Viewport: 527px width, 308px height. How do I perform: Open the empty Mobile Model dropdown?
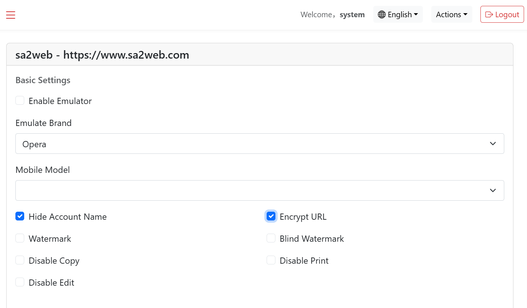click(x=260, y=190)
